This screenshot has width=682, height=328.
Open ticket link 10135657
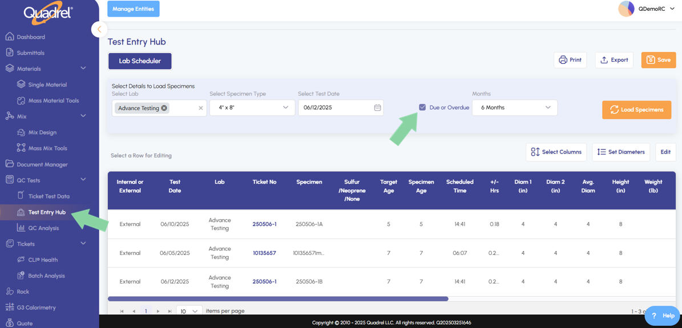pyautogui.click(x=264, y=253)
